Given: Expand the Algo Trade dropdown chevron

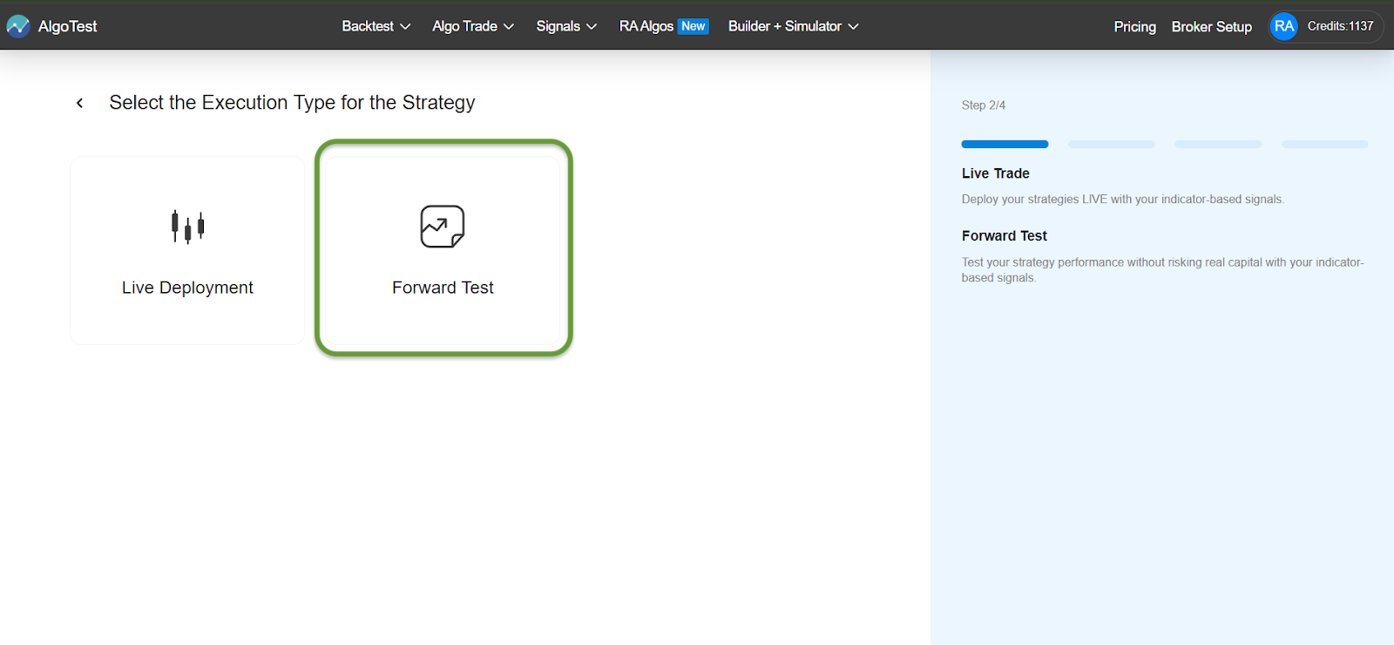Looking at the screenshot, I should (x=509, y=27).
